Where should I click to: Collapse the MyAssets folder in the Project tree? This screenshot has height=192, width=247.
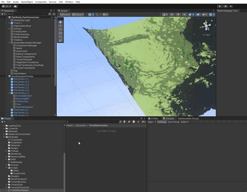4,137
